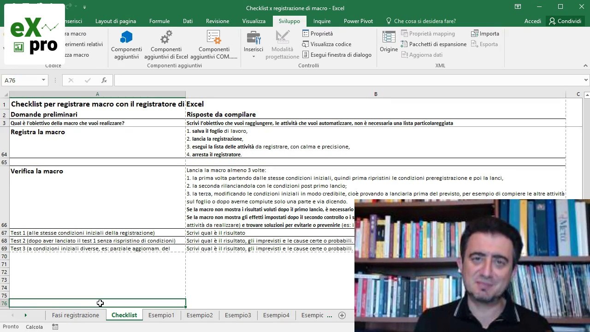Click Aggiorna dati in XML group

pyautogui.click(x=422, y=55)
